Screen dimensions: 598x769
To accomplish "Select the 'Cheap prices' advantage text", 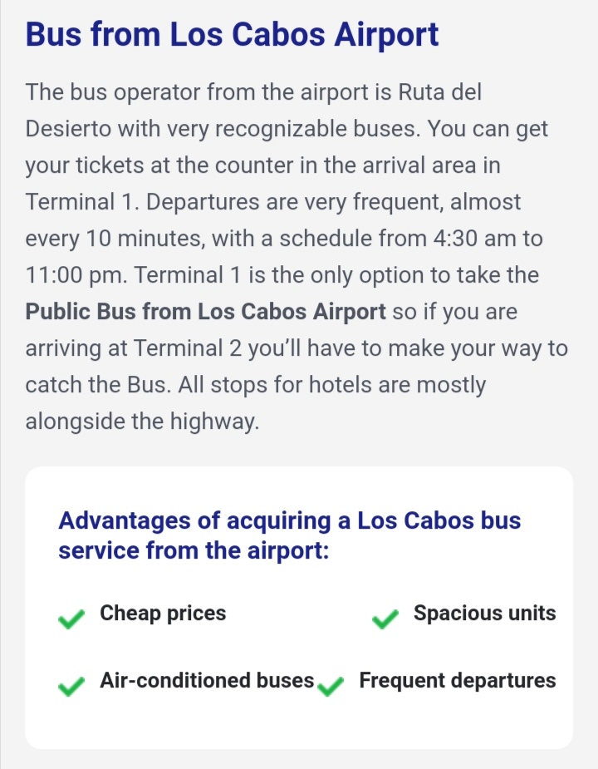I will point(163,613).
